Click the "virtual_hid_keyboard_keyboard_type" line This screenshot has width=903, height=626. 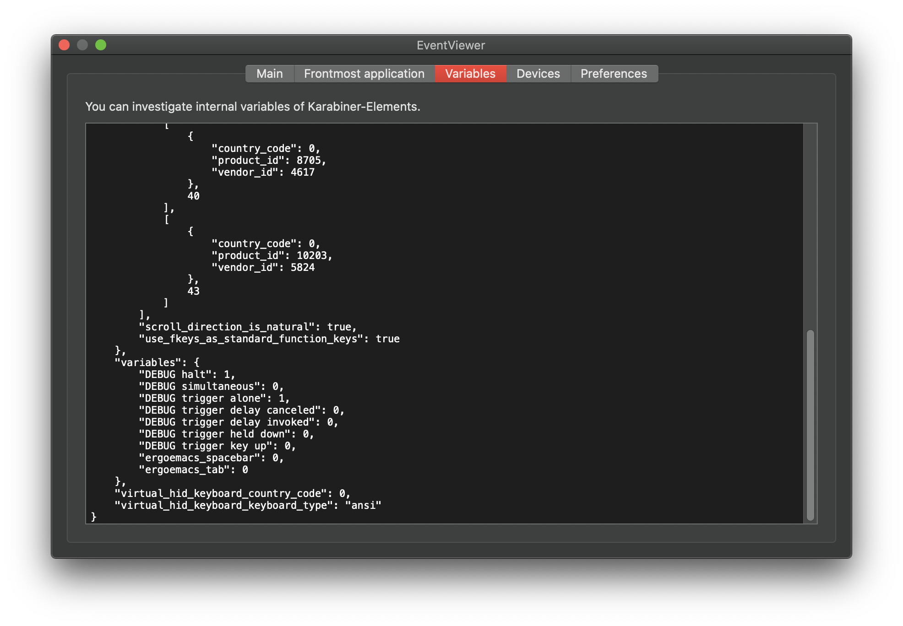pyautogui.click(x=247, y=505)
